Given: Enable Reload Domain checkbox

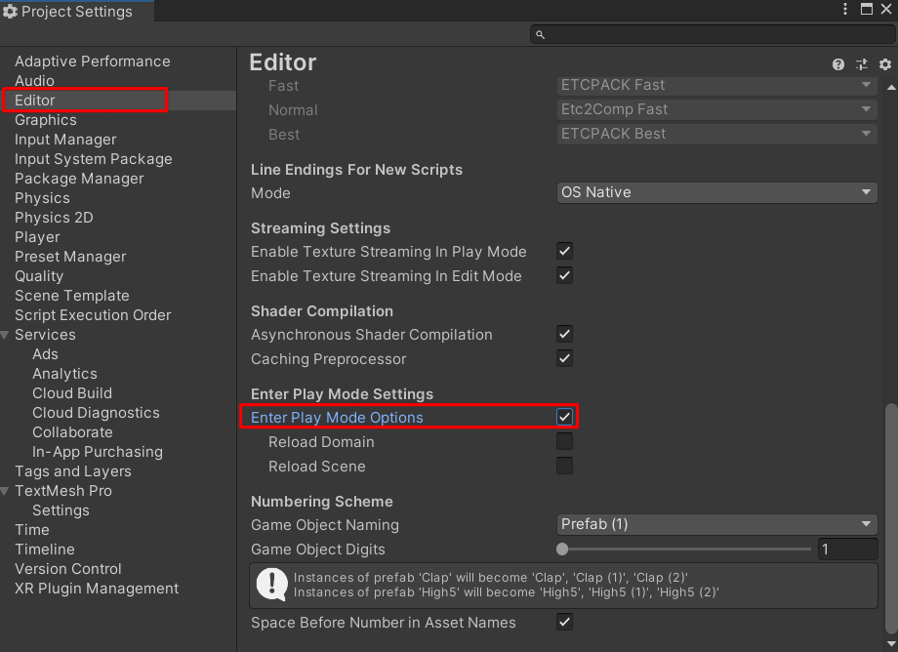Looking at the screenshot, I should (564, 441).
